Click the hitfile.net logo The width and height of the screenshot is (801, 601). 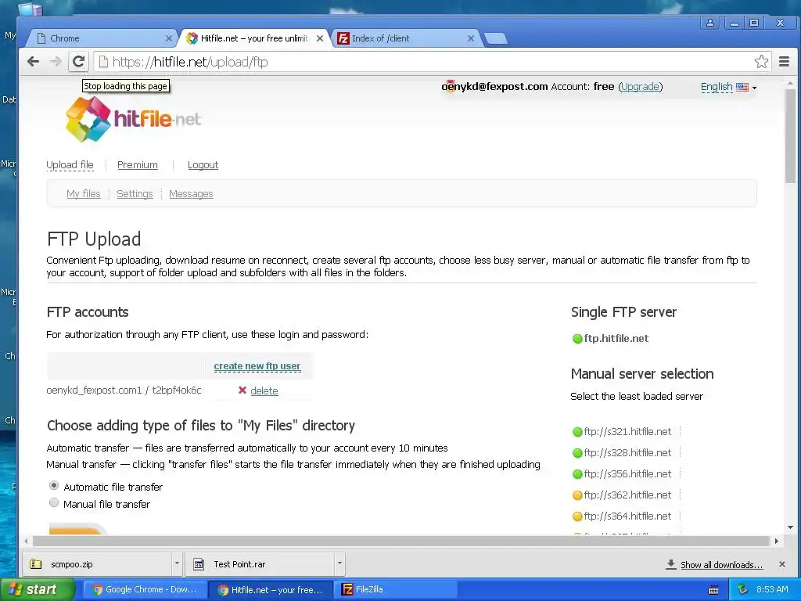coord(133,119)
